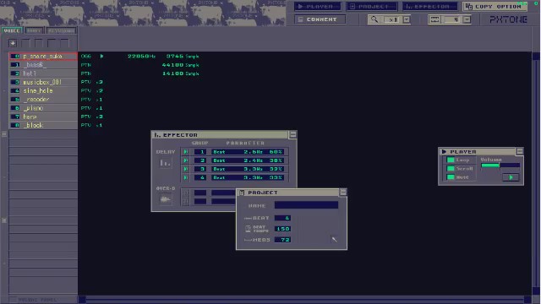The width and height of the screenshot is (541, 304).
Task: Click the pencil edit icon in Project window
Action: [x=334, y=239]
